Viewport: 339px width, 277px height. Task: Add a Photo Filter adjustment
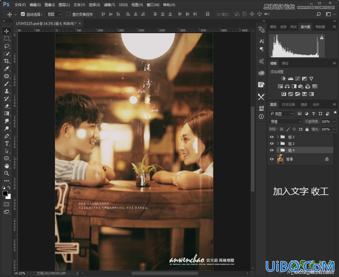(x=301, y=87)
